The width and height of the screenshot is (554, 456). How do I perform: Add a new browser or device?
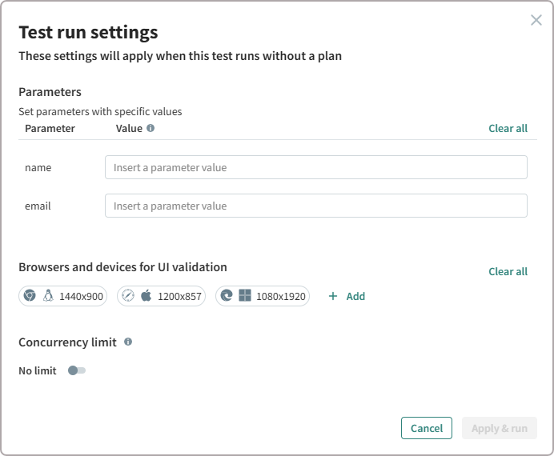(x=347, y=296)
